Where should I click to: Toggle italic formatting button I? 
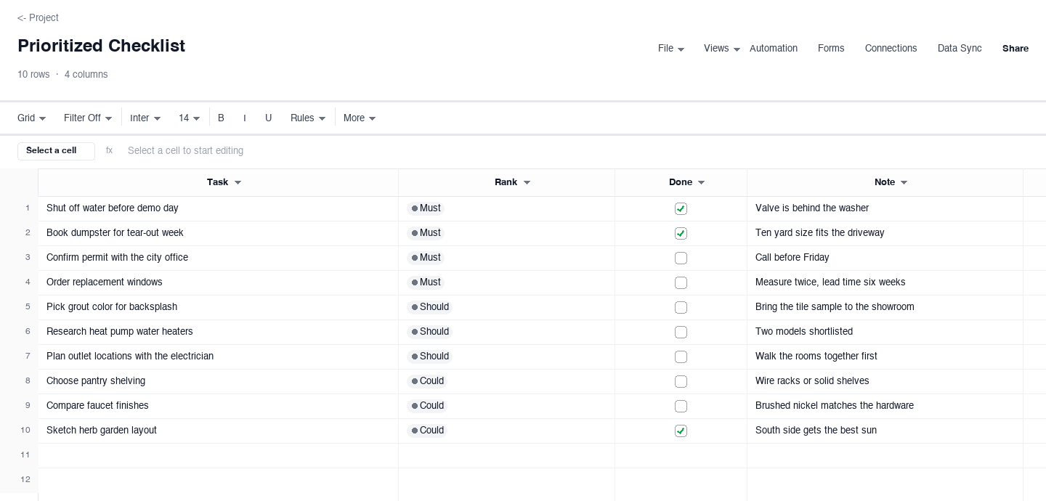pyautogui.click(x=244, y=118)
